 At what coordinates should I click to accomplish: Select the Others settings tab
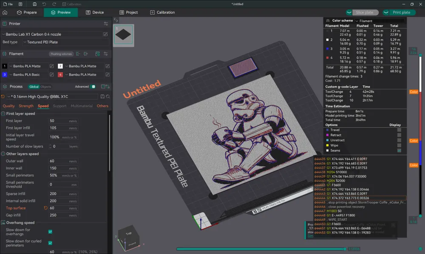tap(102, 106)
